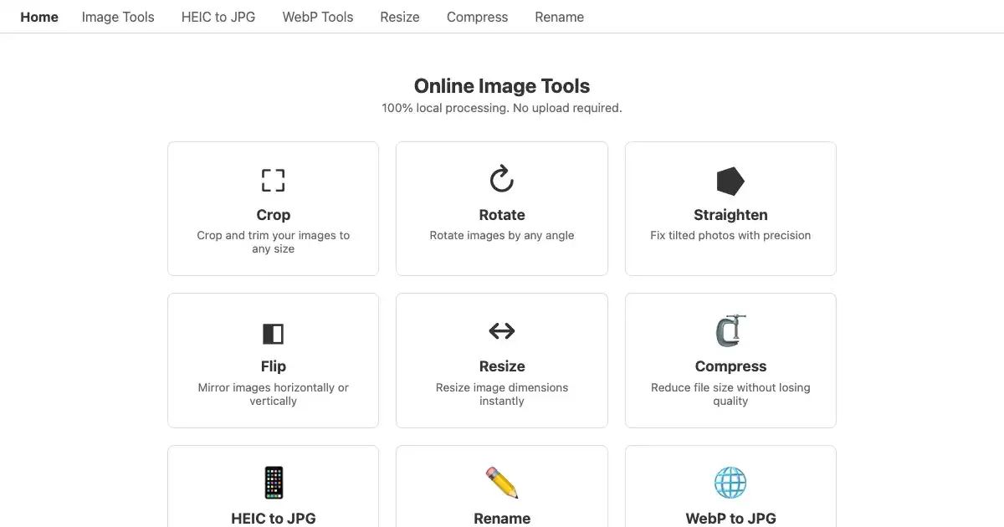Click the Compress clamp icon
This screenshot has height=527, width=1004.
click(x=730, y=331)
